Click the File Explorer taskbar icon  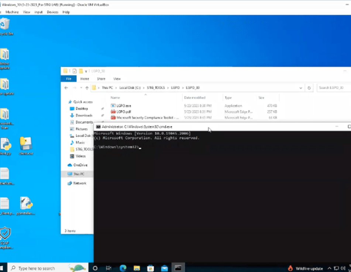[x=137, y=268]
